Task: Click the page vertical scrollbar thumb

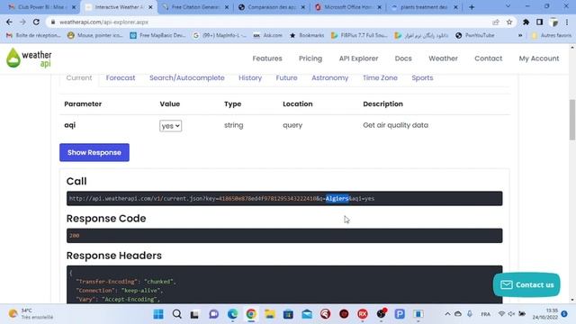Action: pyautogui.click(x=572, y=120)
